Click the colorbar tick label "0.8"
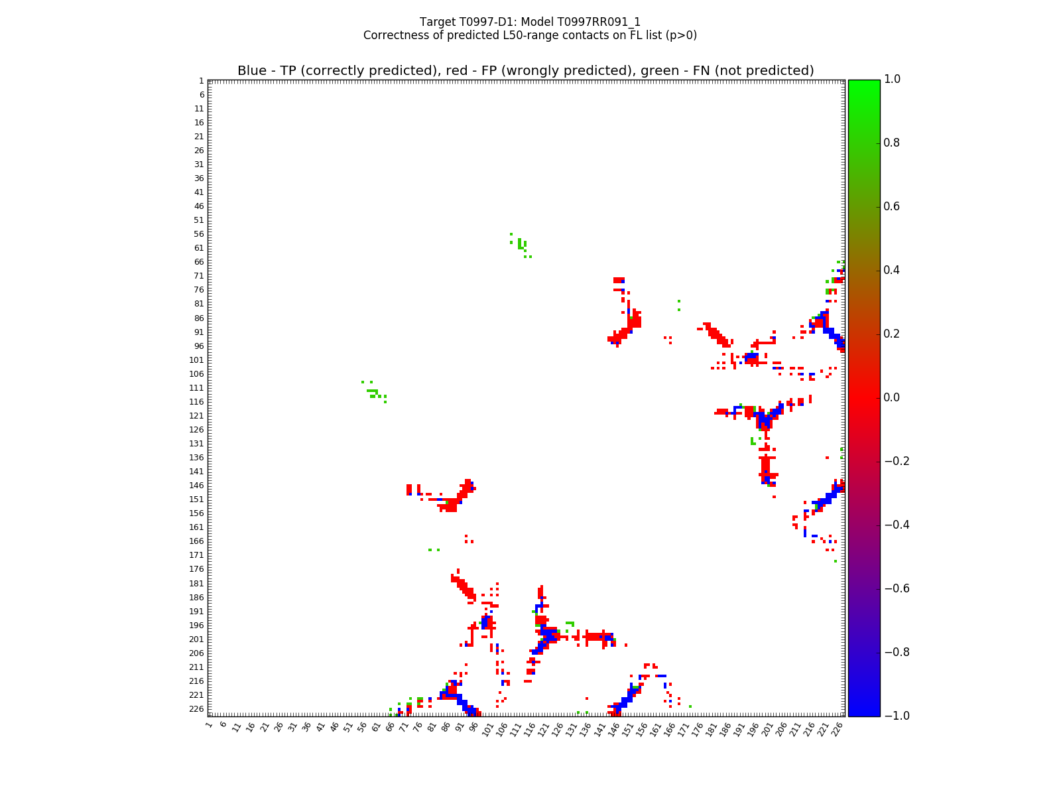 [x=892, y=143]
